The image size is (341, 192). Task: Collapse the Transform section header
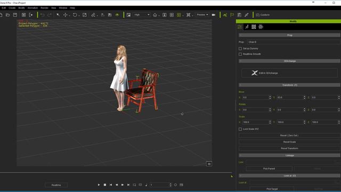click(289, 85)
